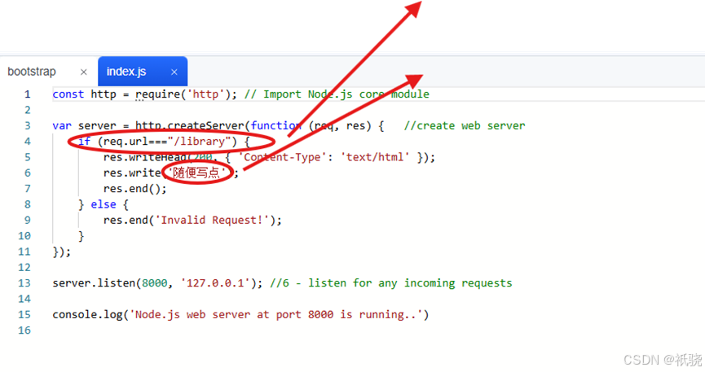Click the '随便写点' string in res.write
This screenshot has width=705, height=372.
coord(196,173)
